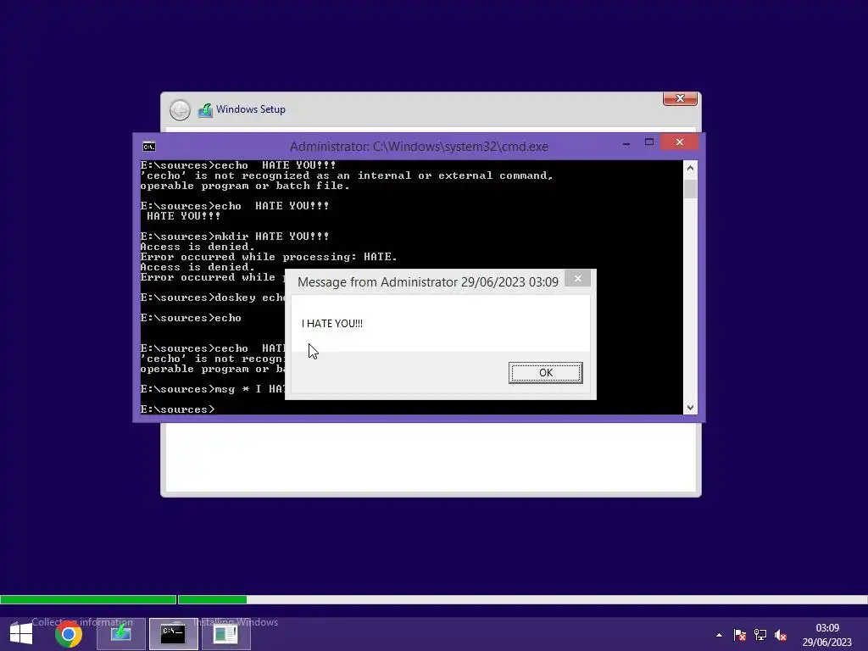Screen dimensions: 868x651
Task: Click the cmd scrollbar down arrow
Action: (x=690, y=408)
